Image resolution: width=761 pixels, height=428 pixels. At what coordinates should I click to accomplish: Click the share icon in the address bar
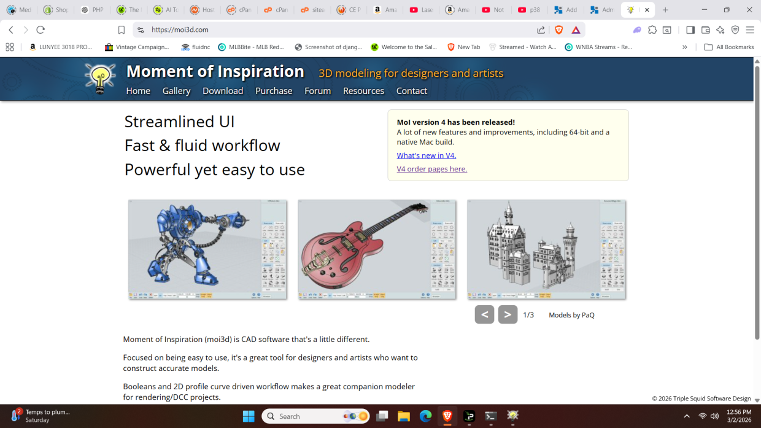pyautogui.click(x=541, y=29)
